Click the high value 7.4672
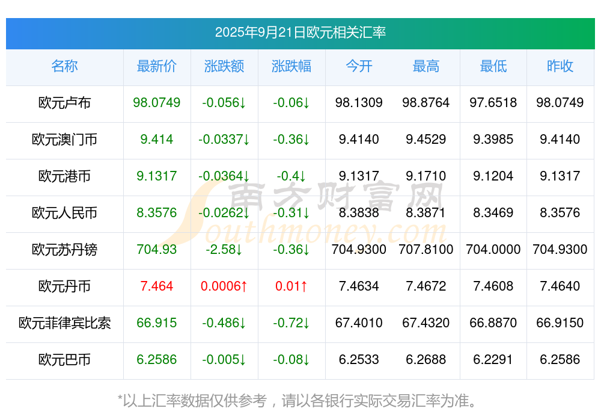Screen dimensions: 601x420 [x=426, y=286]
